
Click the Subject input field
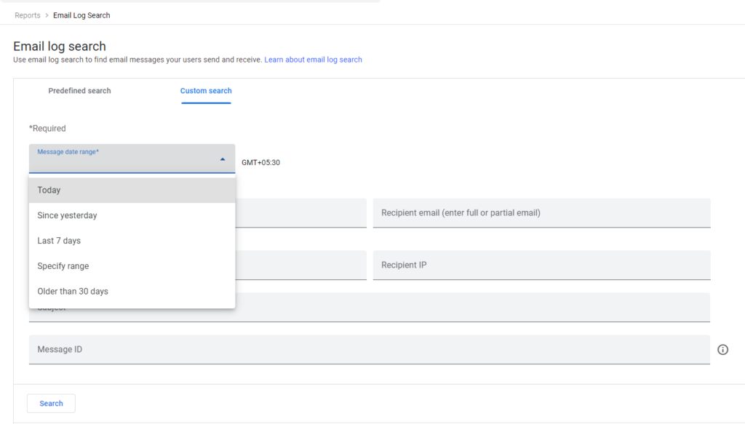(x=473, y=308)
